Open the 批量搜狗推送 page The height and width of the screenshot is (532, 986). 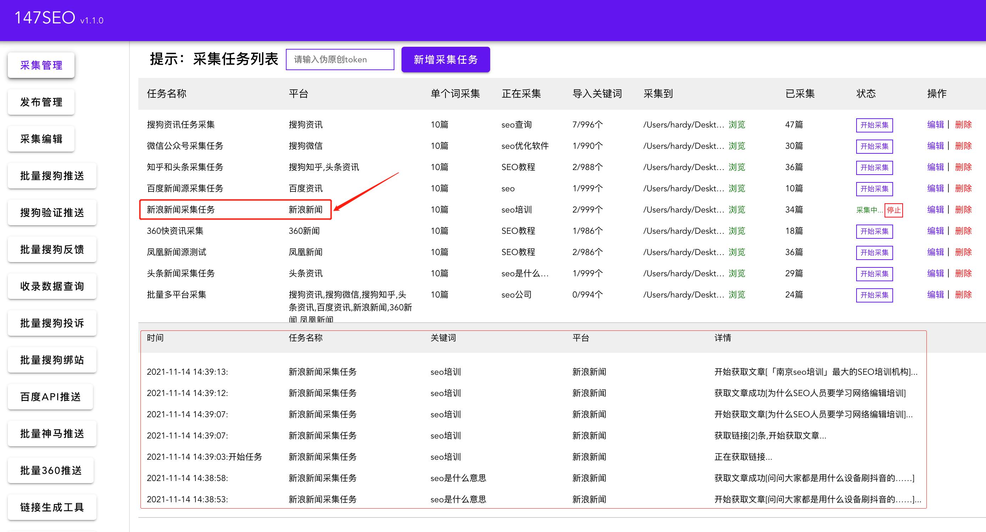[x=52, y=176]
